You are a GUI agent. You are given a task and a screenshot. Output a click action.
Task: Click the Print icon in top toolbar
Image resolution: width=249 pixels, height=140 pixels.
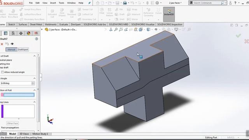coord(125,3)
